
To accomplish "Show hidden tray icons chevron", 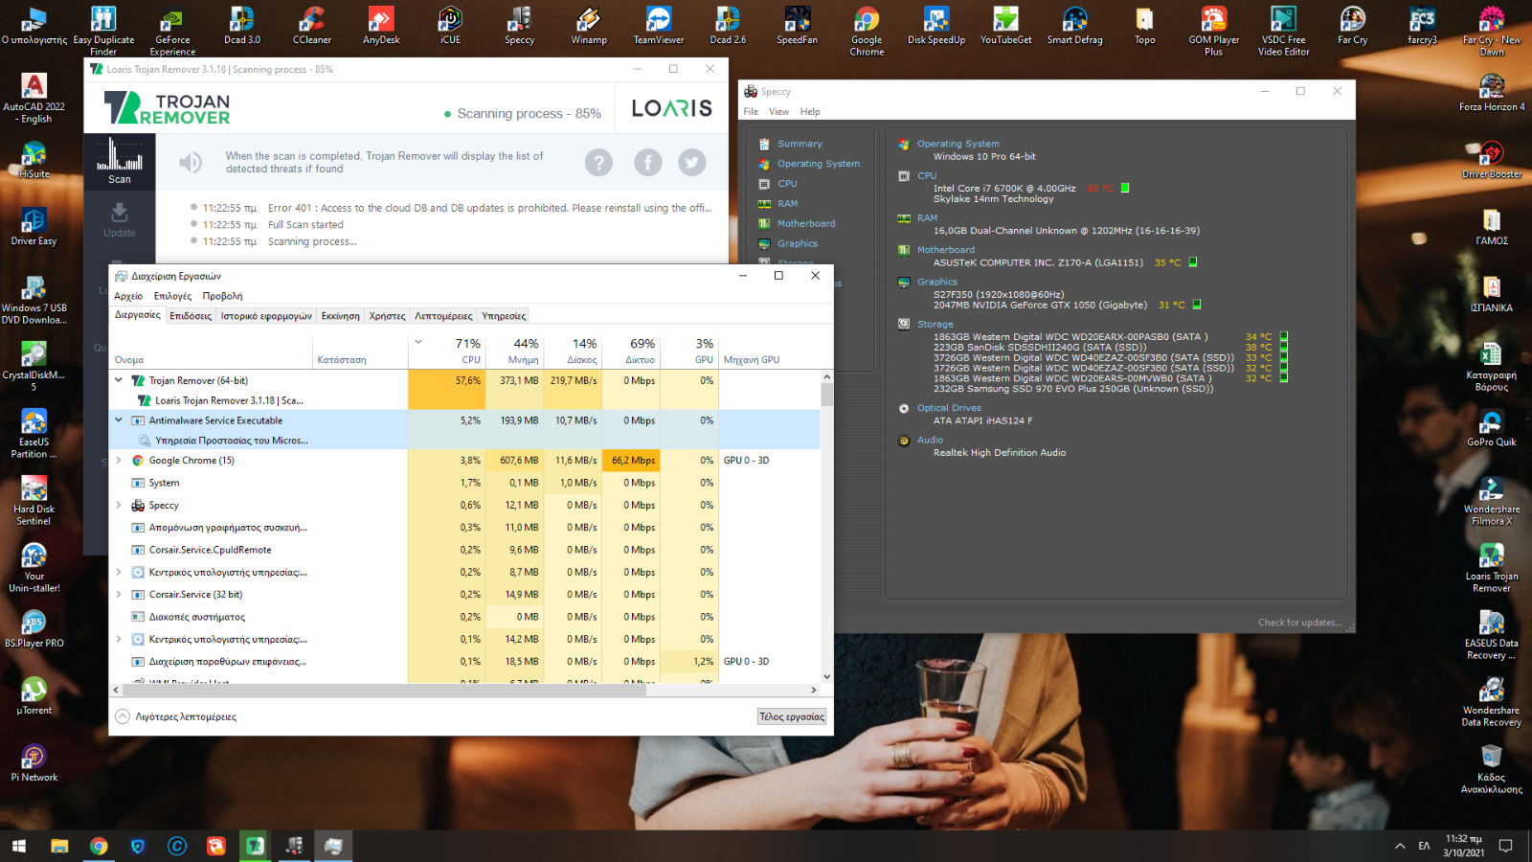I will pyautogui.click(x=1400, y=846).
